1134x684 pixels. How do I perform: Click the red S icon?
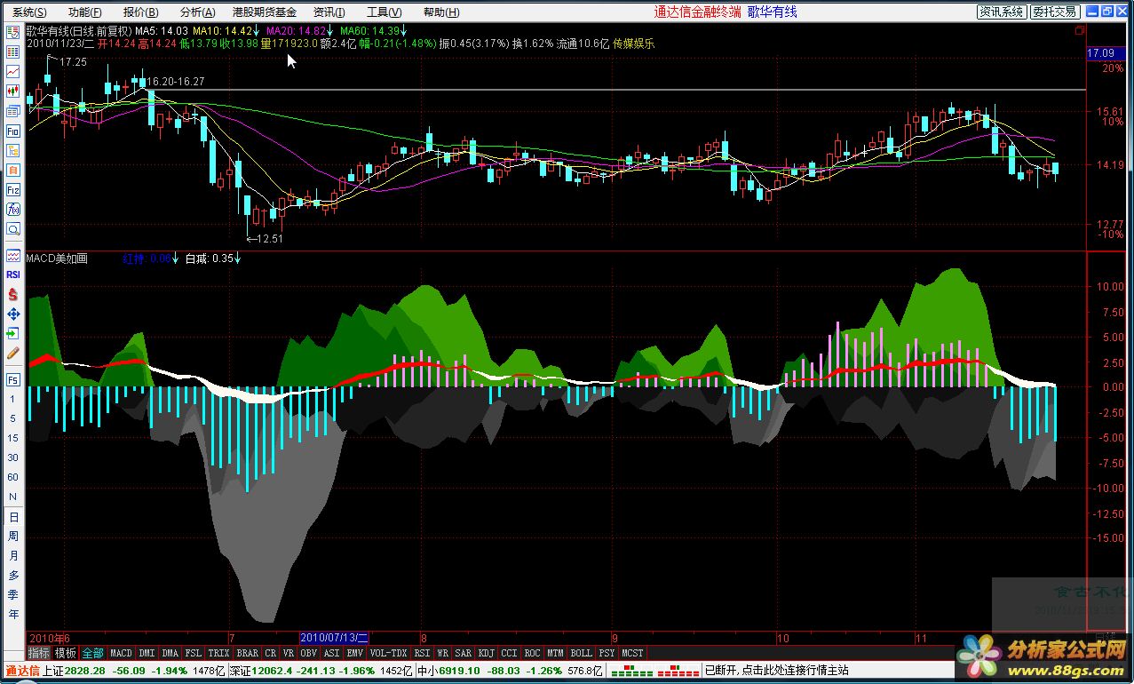13,295
